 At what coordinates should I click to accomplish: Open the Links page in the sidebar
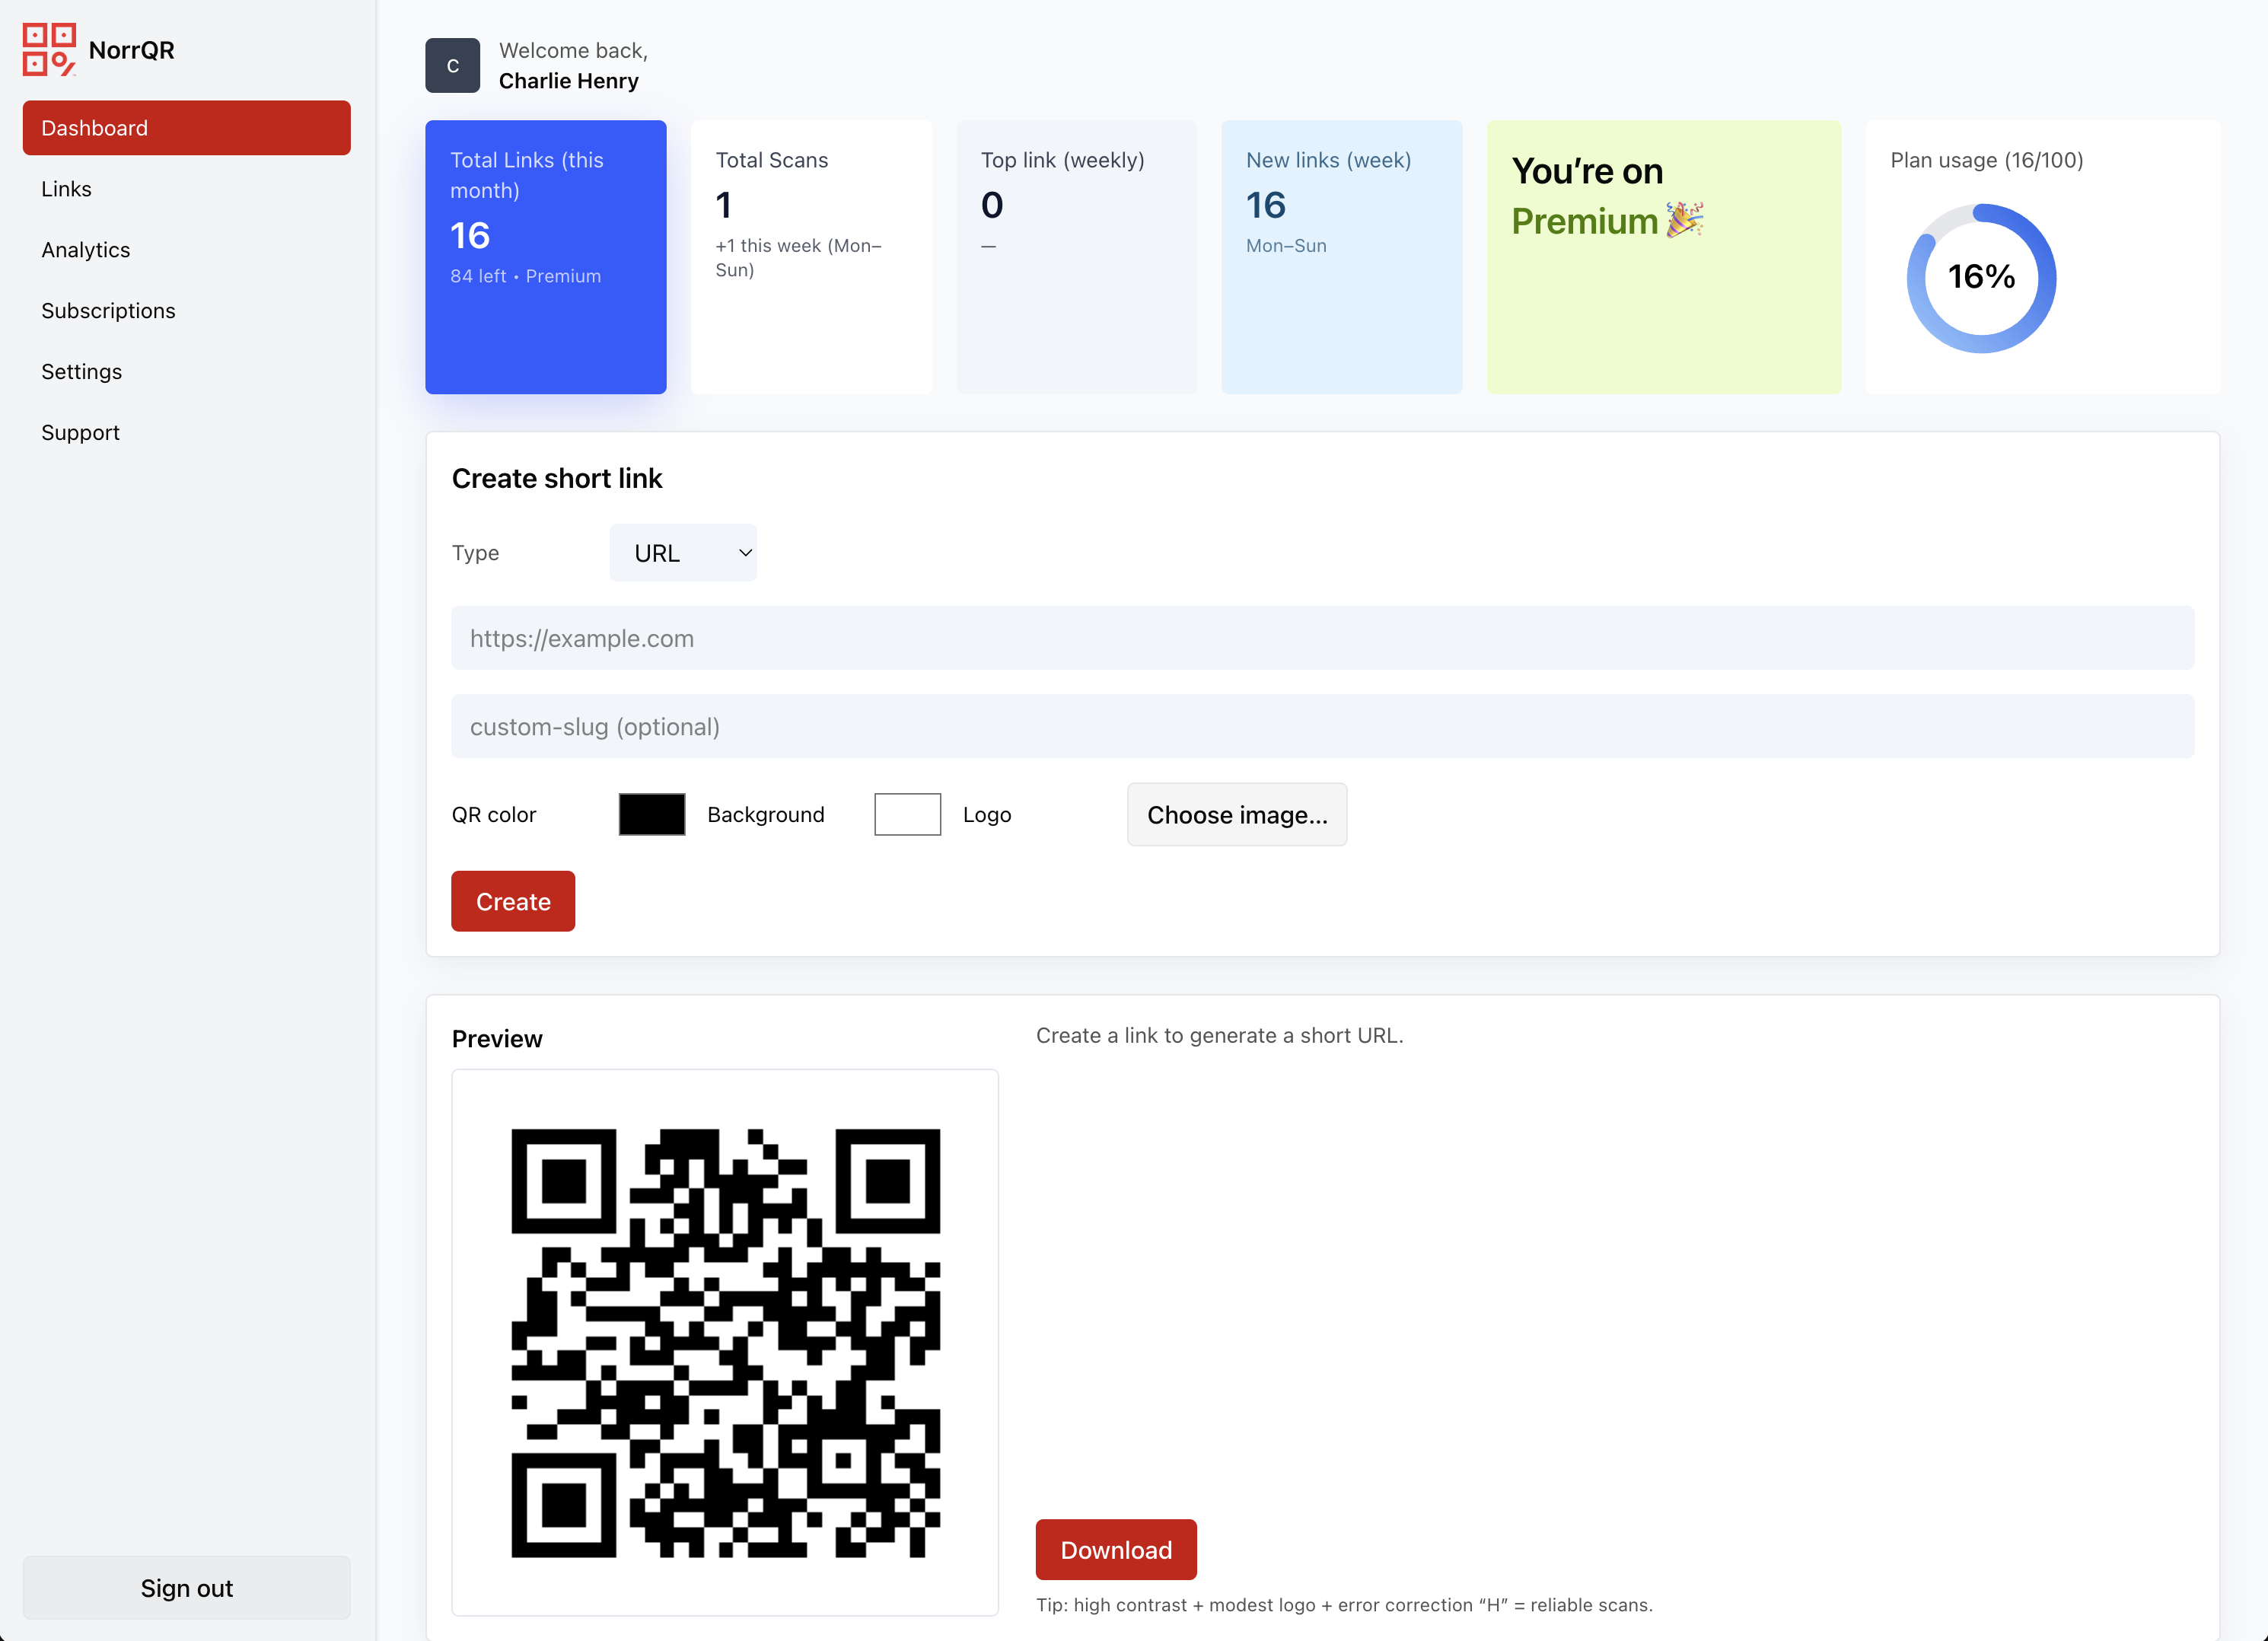[x=66, y=189]
